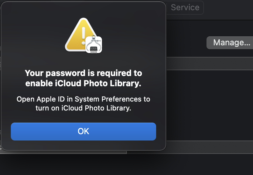253x175 pixels.
Task: Click the "turn on iCloud Photo Library." line
Action: pos(83,108)
